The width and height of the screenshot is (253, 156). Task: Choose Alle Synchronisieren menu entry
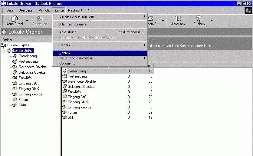point(100,24)
